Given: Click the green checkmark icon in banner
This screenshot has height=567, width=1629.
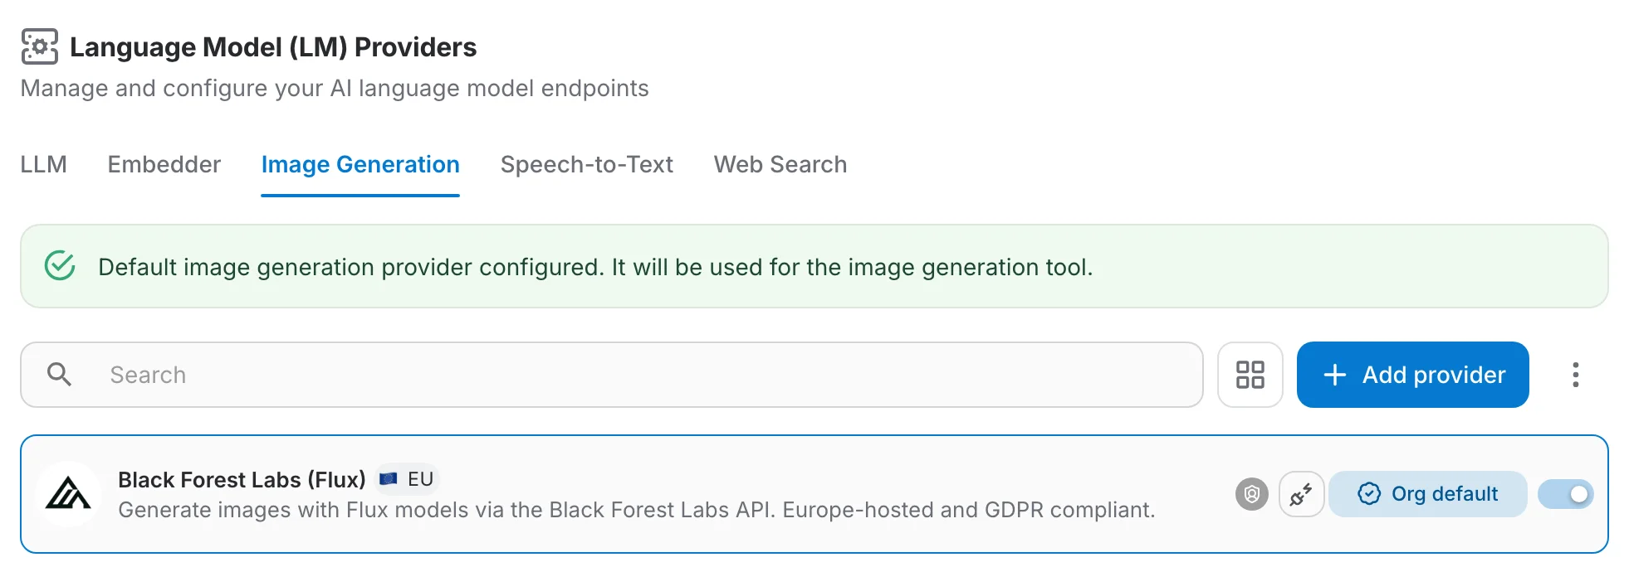Looking at the screenshot, I should [60, 266].
